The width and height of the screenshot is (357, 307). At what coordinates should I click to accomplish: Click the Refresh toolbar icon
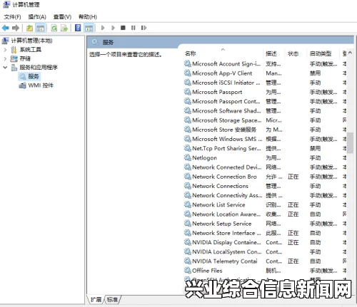pyautogui.click(x=54, y=28)
